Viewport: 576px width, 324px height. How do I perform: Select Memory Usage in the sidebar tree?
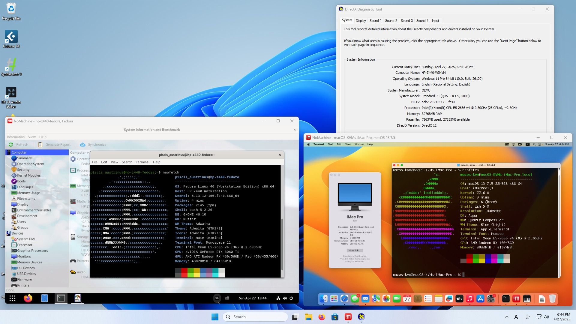click(x=28, y=193)
